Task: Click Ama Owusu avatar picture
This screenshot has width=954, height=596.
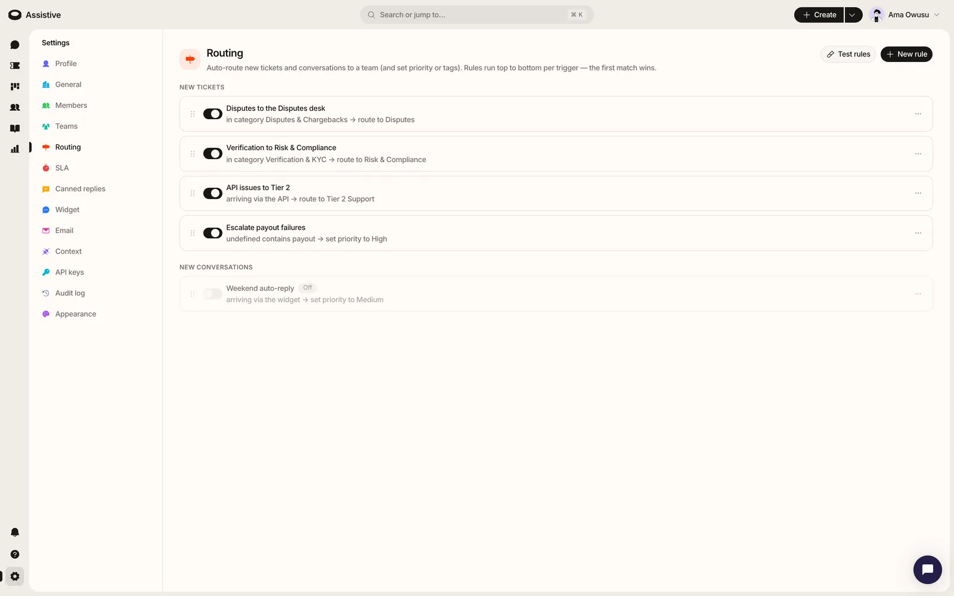Action: coord(876,15)
